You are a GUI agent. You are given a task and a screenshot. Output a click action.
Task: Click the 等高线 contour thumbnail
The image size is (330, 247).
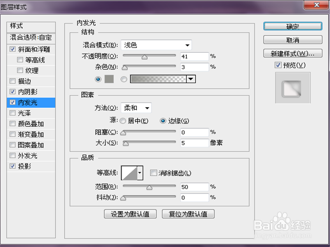click(x=130, y=173)
